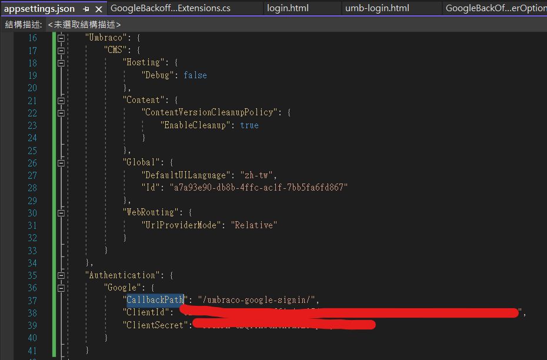This screenshot has width=547, height=360.
Task: Pin the appsettings.json tab
Action: click(x=86, y=9)
